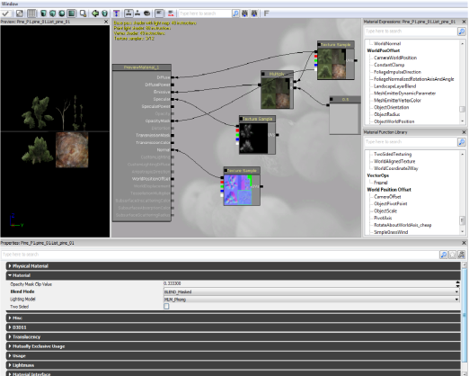Enable the Two Sided checkbox

coord(166,307)
